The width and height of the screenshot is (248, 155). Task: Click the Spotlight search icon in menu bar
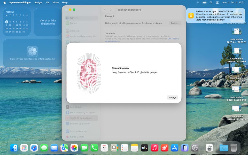click(x=211, y=2)
